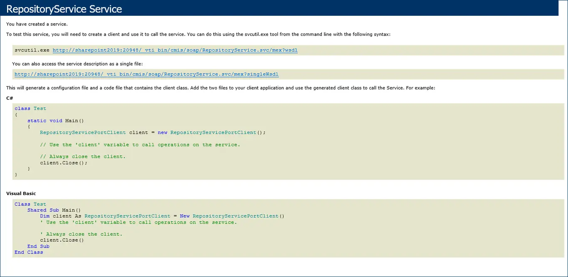This screenshot has width=568, height=277.
Task: Click the 'This will generate a configuration file' paragraph
Action: [221, 88]
